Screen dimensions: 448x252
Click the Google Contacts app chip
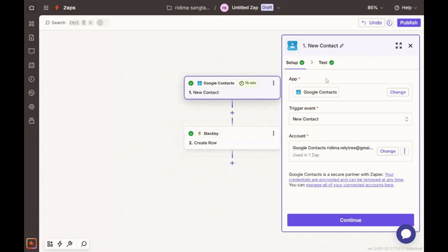316,92
